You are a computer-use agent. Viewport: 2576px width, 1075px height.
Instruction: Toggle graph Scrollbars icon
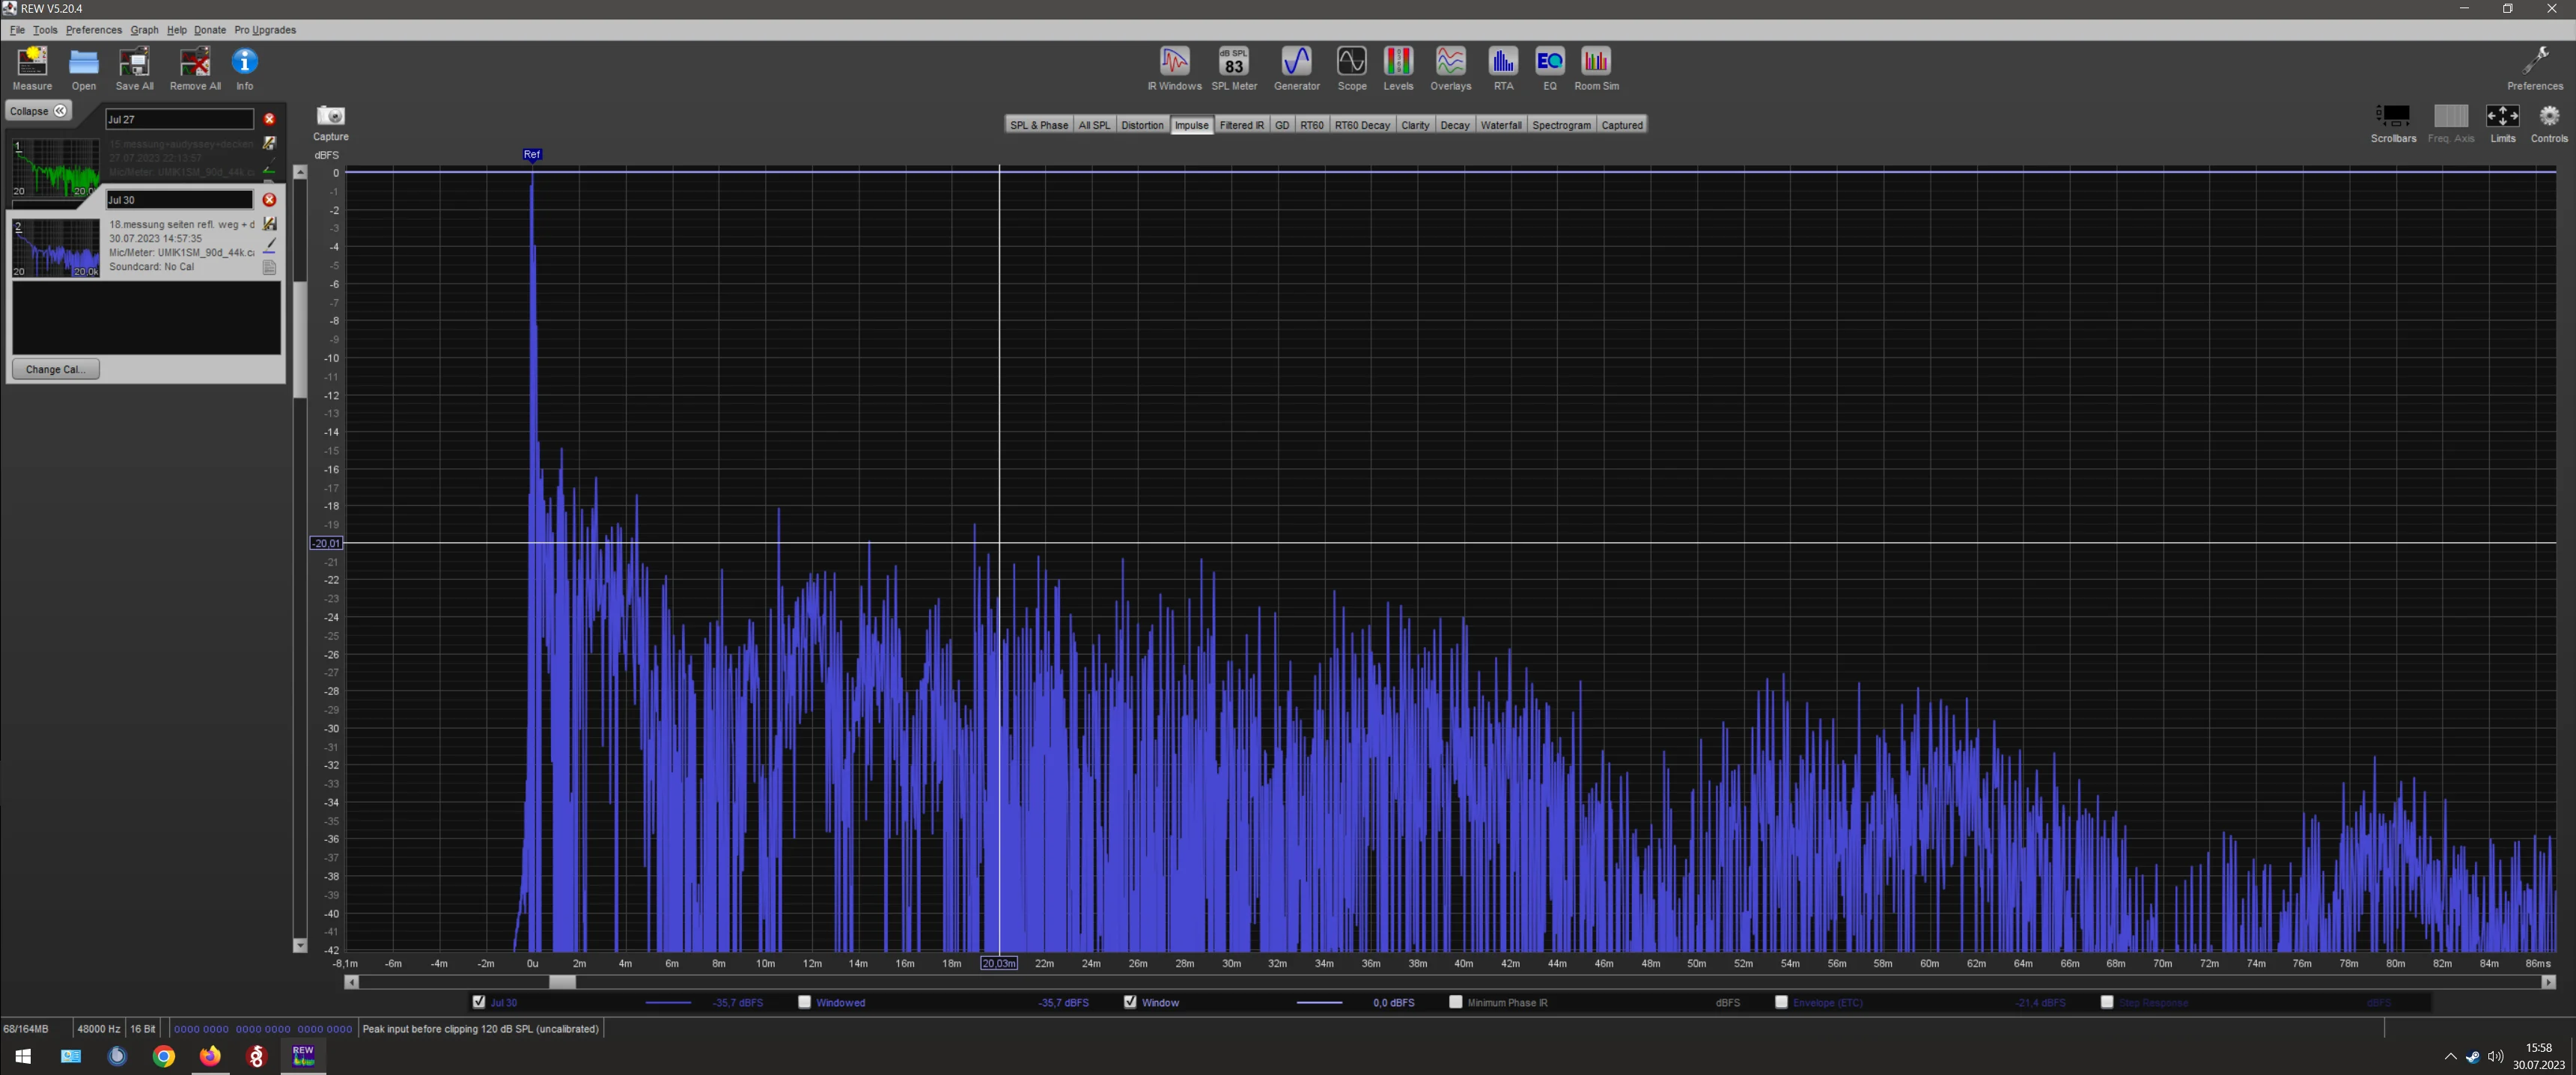tap(2393, 124)
